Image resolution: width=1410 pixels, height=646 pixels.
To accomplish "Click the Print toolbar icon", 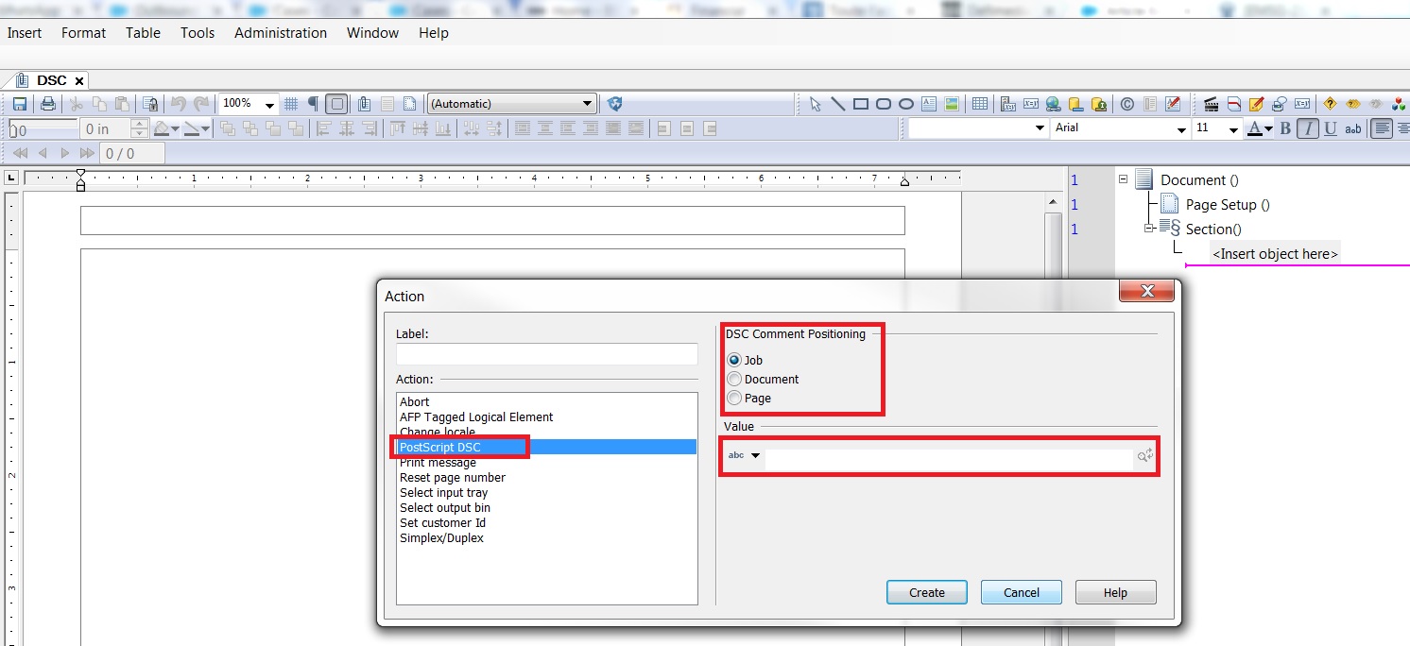I will tap(46, 103).
